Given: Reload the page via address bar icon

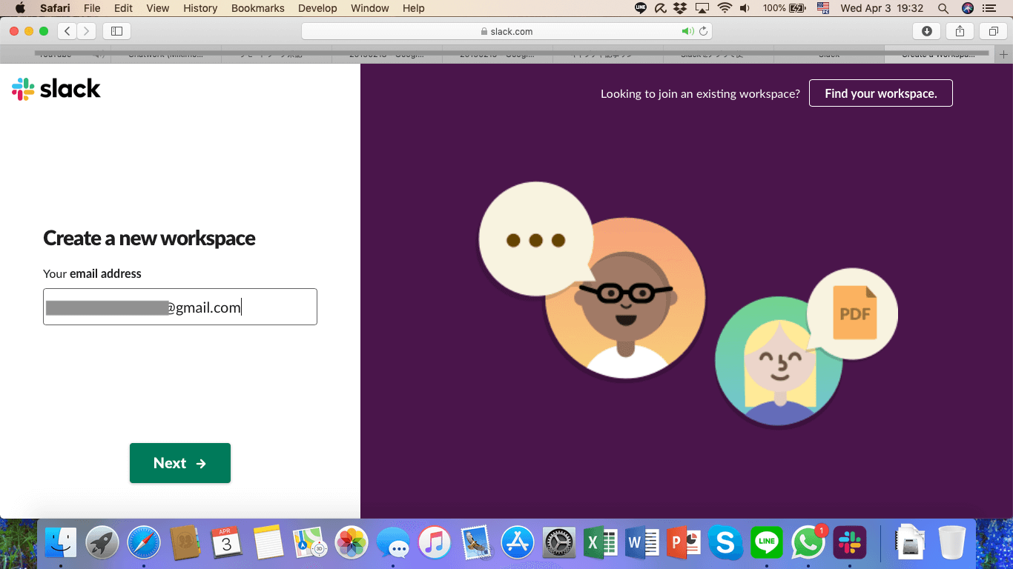Looking at the screenshot, I should click(x=703, y=31).
